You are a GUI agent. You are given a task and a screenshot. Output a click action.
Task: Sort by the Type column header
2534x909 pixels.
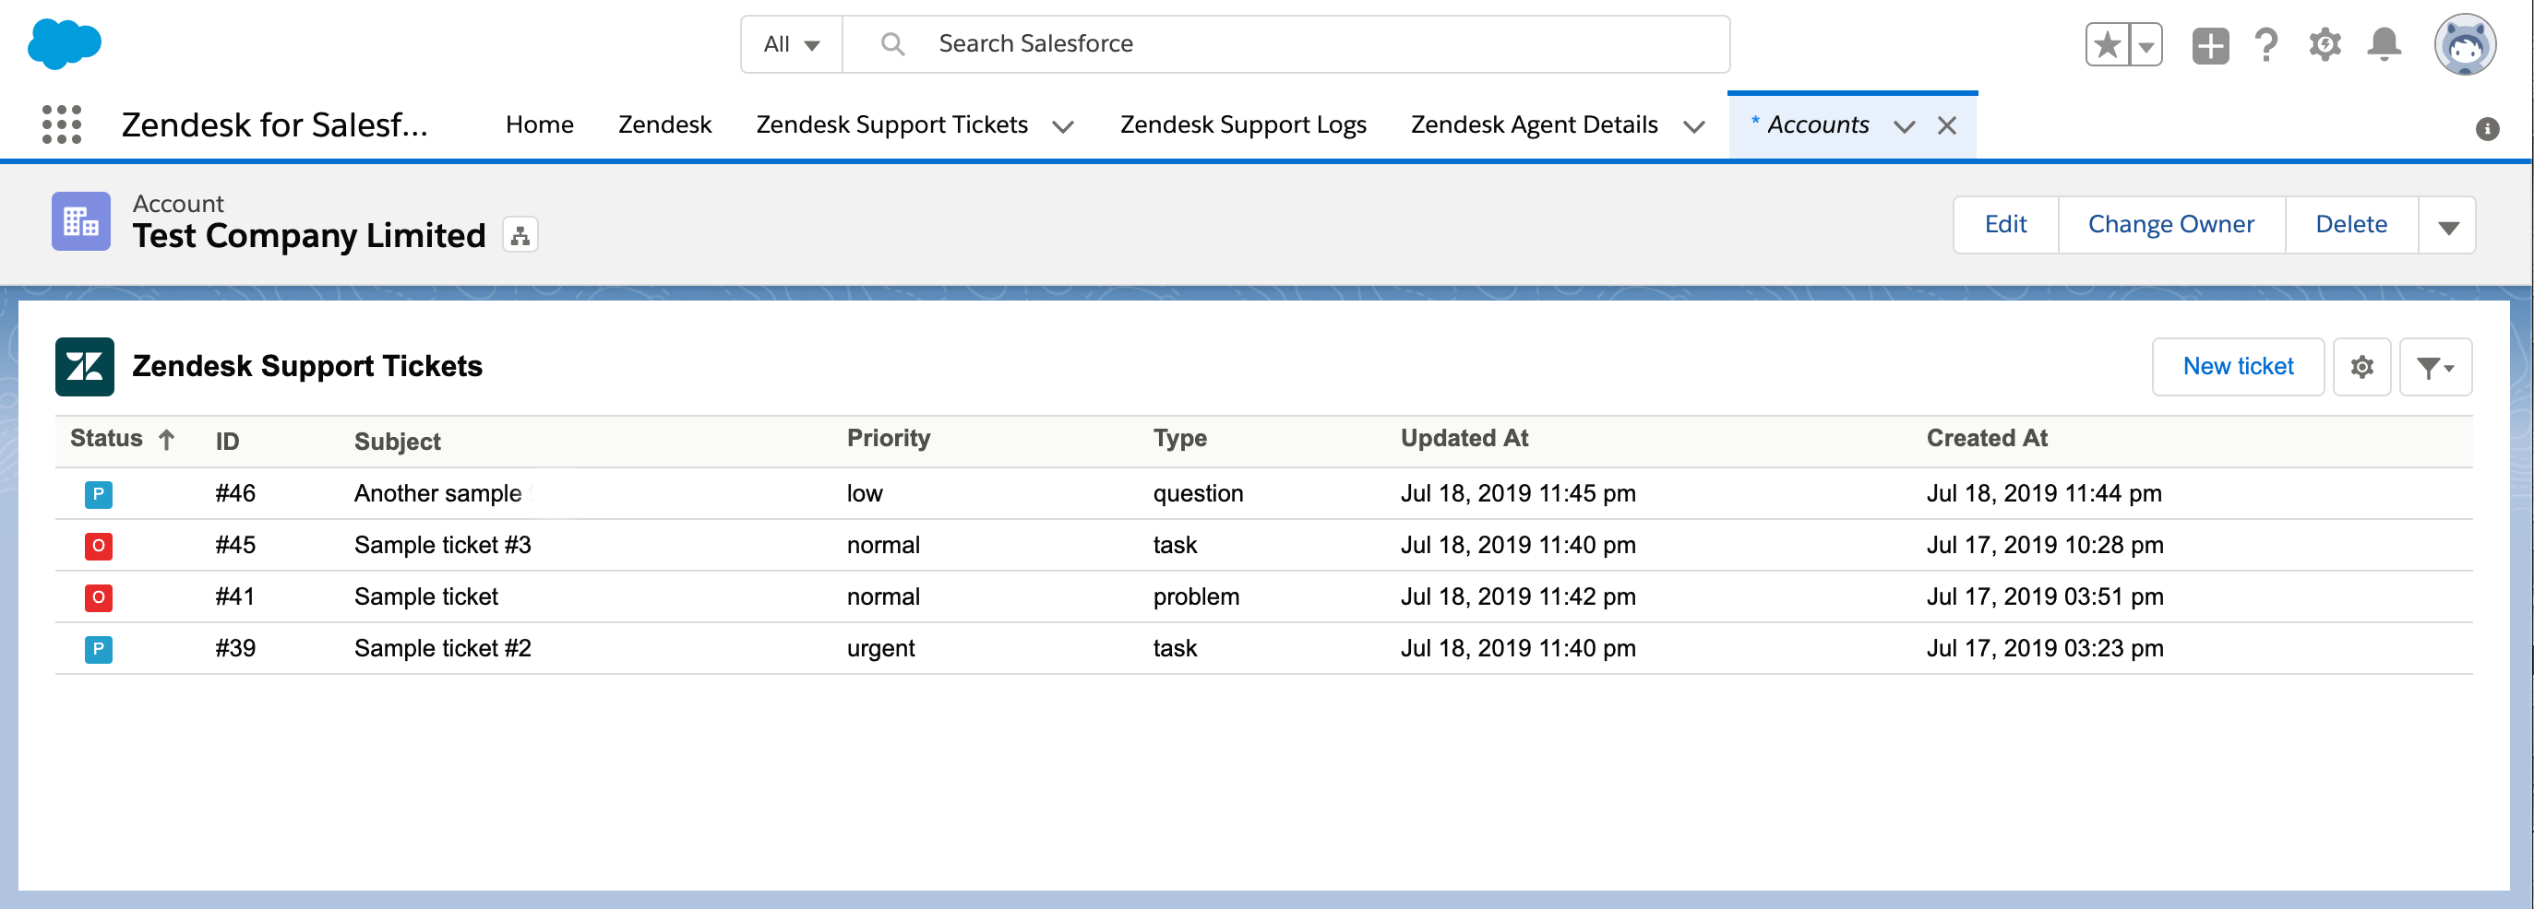tap(1178, 438)
